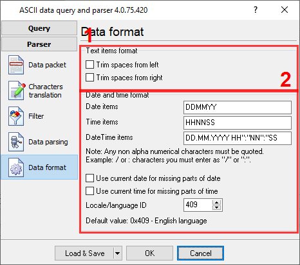Click the 'Default value: 0x409 - English language' text

[146, 221]
